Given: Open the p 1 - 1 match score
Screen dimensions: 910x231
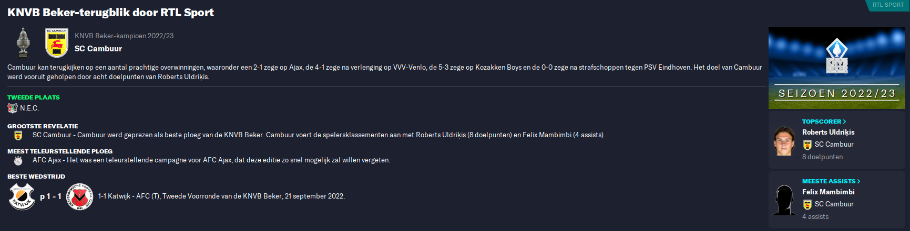Looking at the screenshot, I should (x=51, y=196).
